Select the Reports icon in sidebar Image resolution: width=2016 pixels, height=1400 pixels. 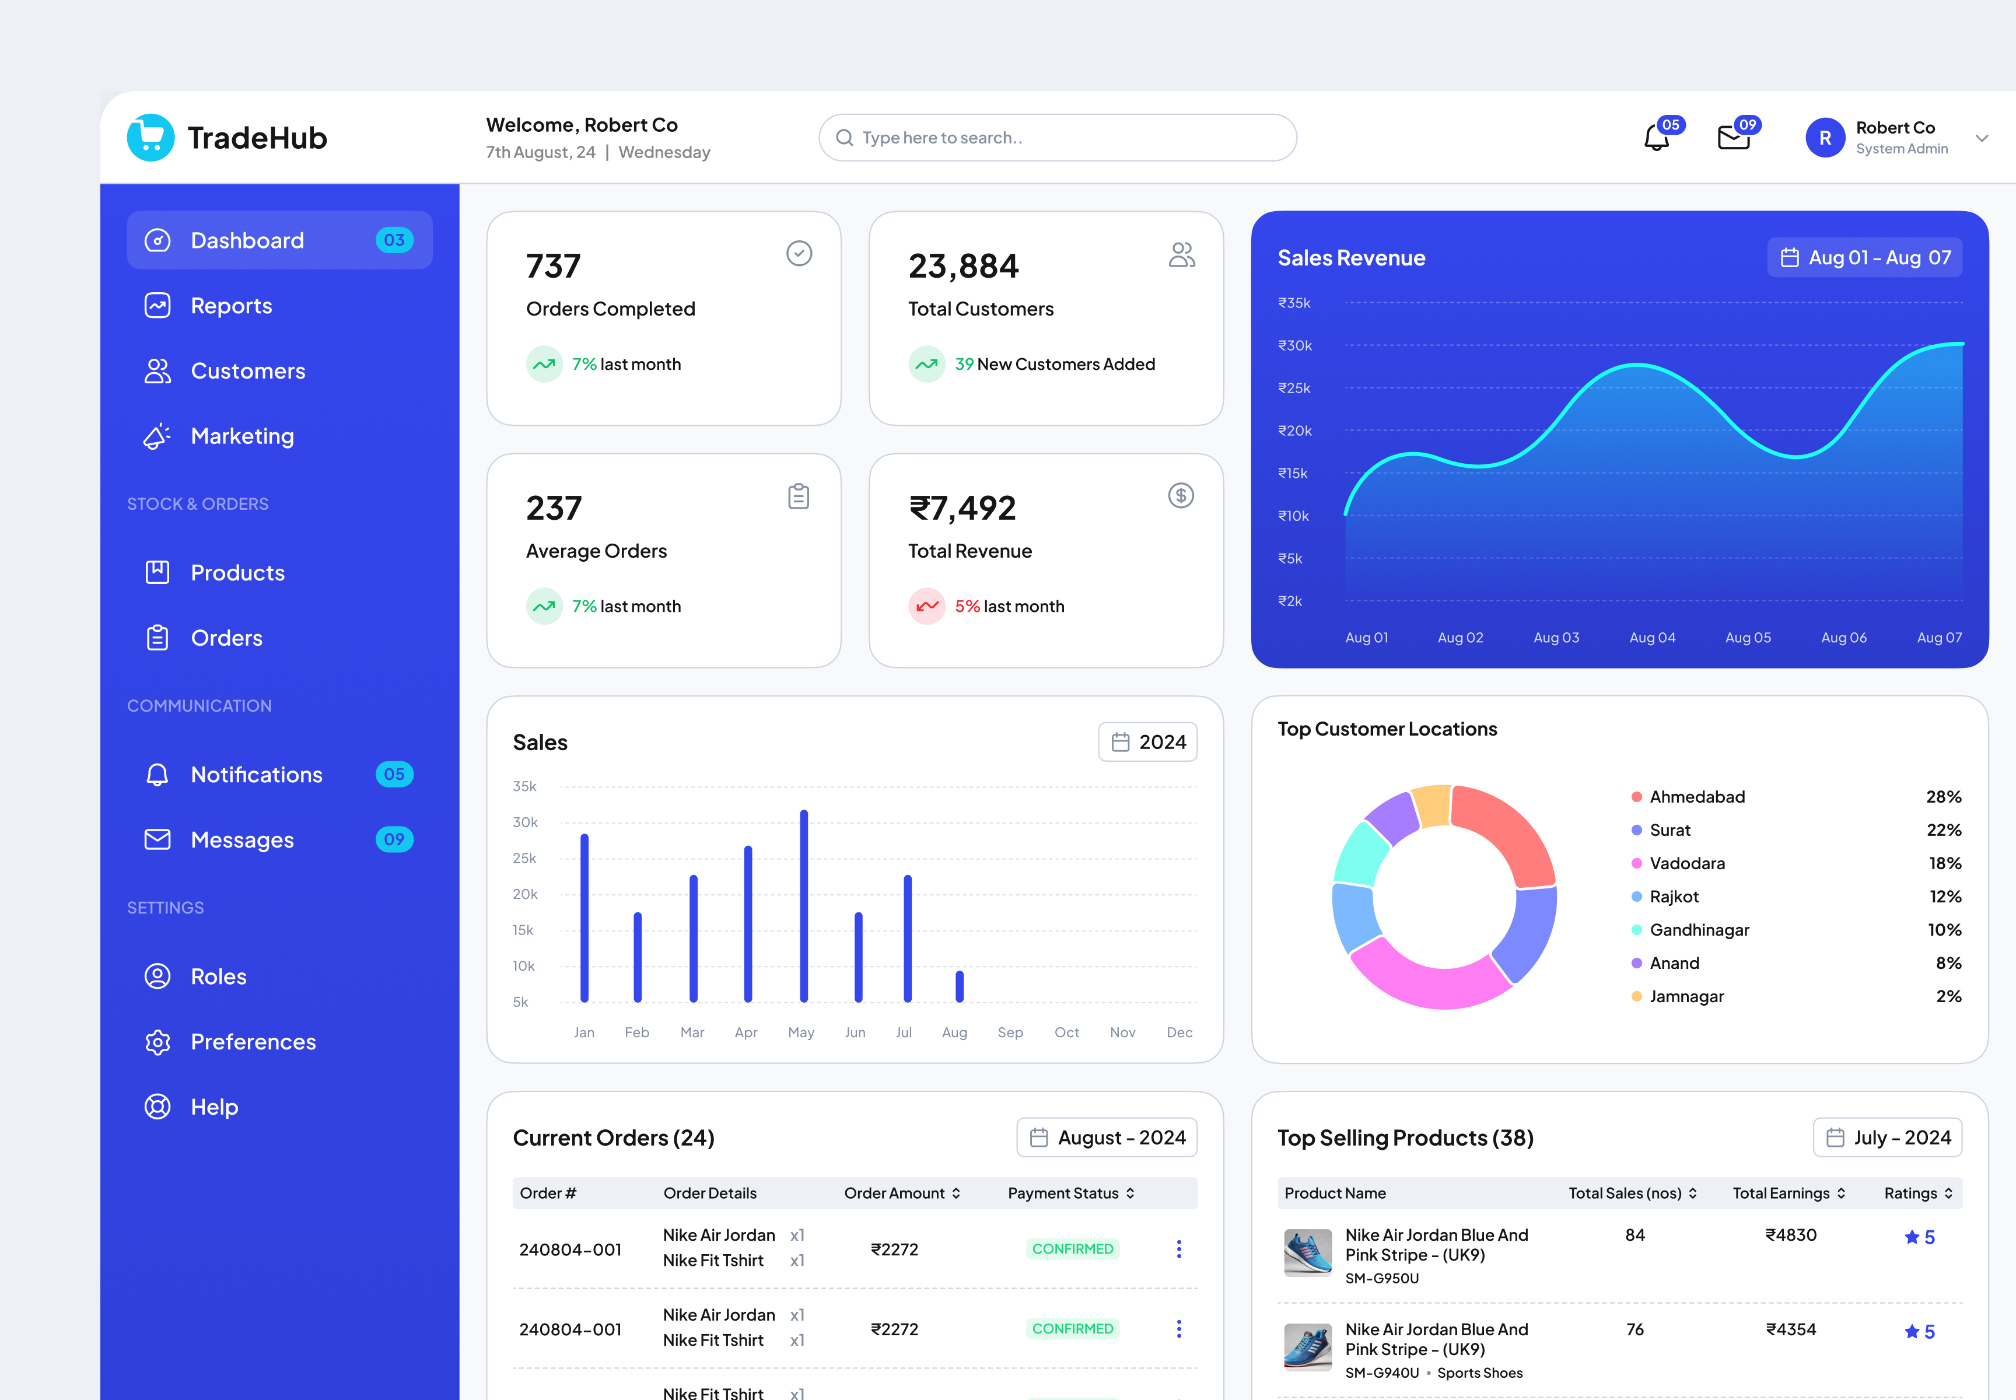tap(158, 305)
